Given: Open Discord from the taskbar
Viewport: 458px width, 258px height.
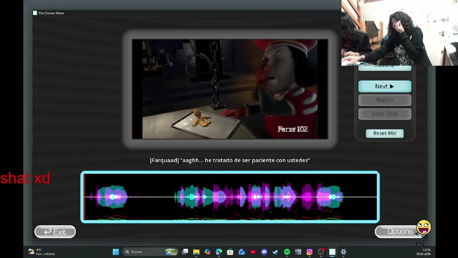Looking at the screenshot, I should [x=264, y=252].
